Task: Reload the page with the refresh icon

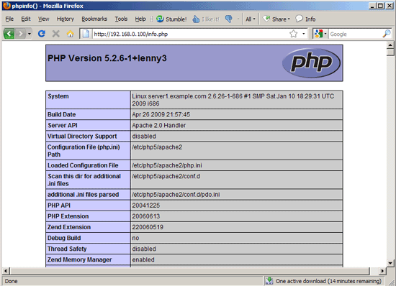Action: click(42, 34)
